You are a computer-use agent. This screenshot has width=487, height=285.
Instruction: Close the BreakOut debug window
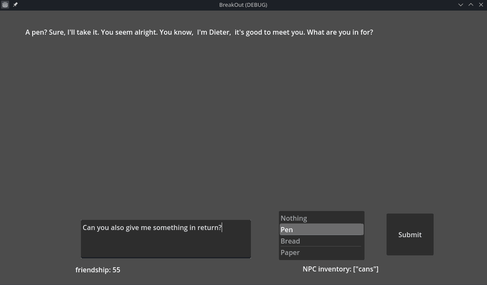[481, 5]
